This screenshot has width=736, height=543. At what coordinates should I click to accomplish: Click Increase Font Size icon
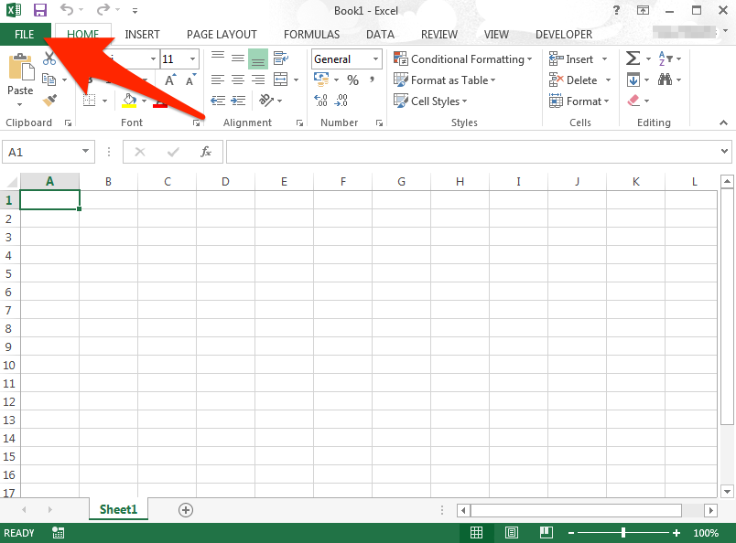(x=170, y=80)
